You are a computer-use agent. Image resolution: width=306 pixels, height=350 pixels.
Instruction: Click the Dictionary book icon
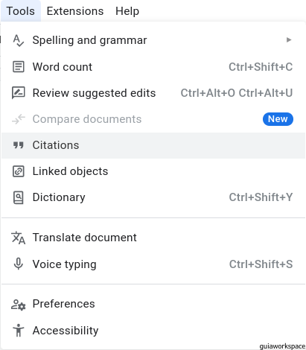(x=19, y=197)
